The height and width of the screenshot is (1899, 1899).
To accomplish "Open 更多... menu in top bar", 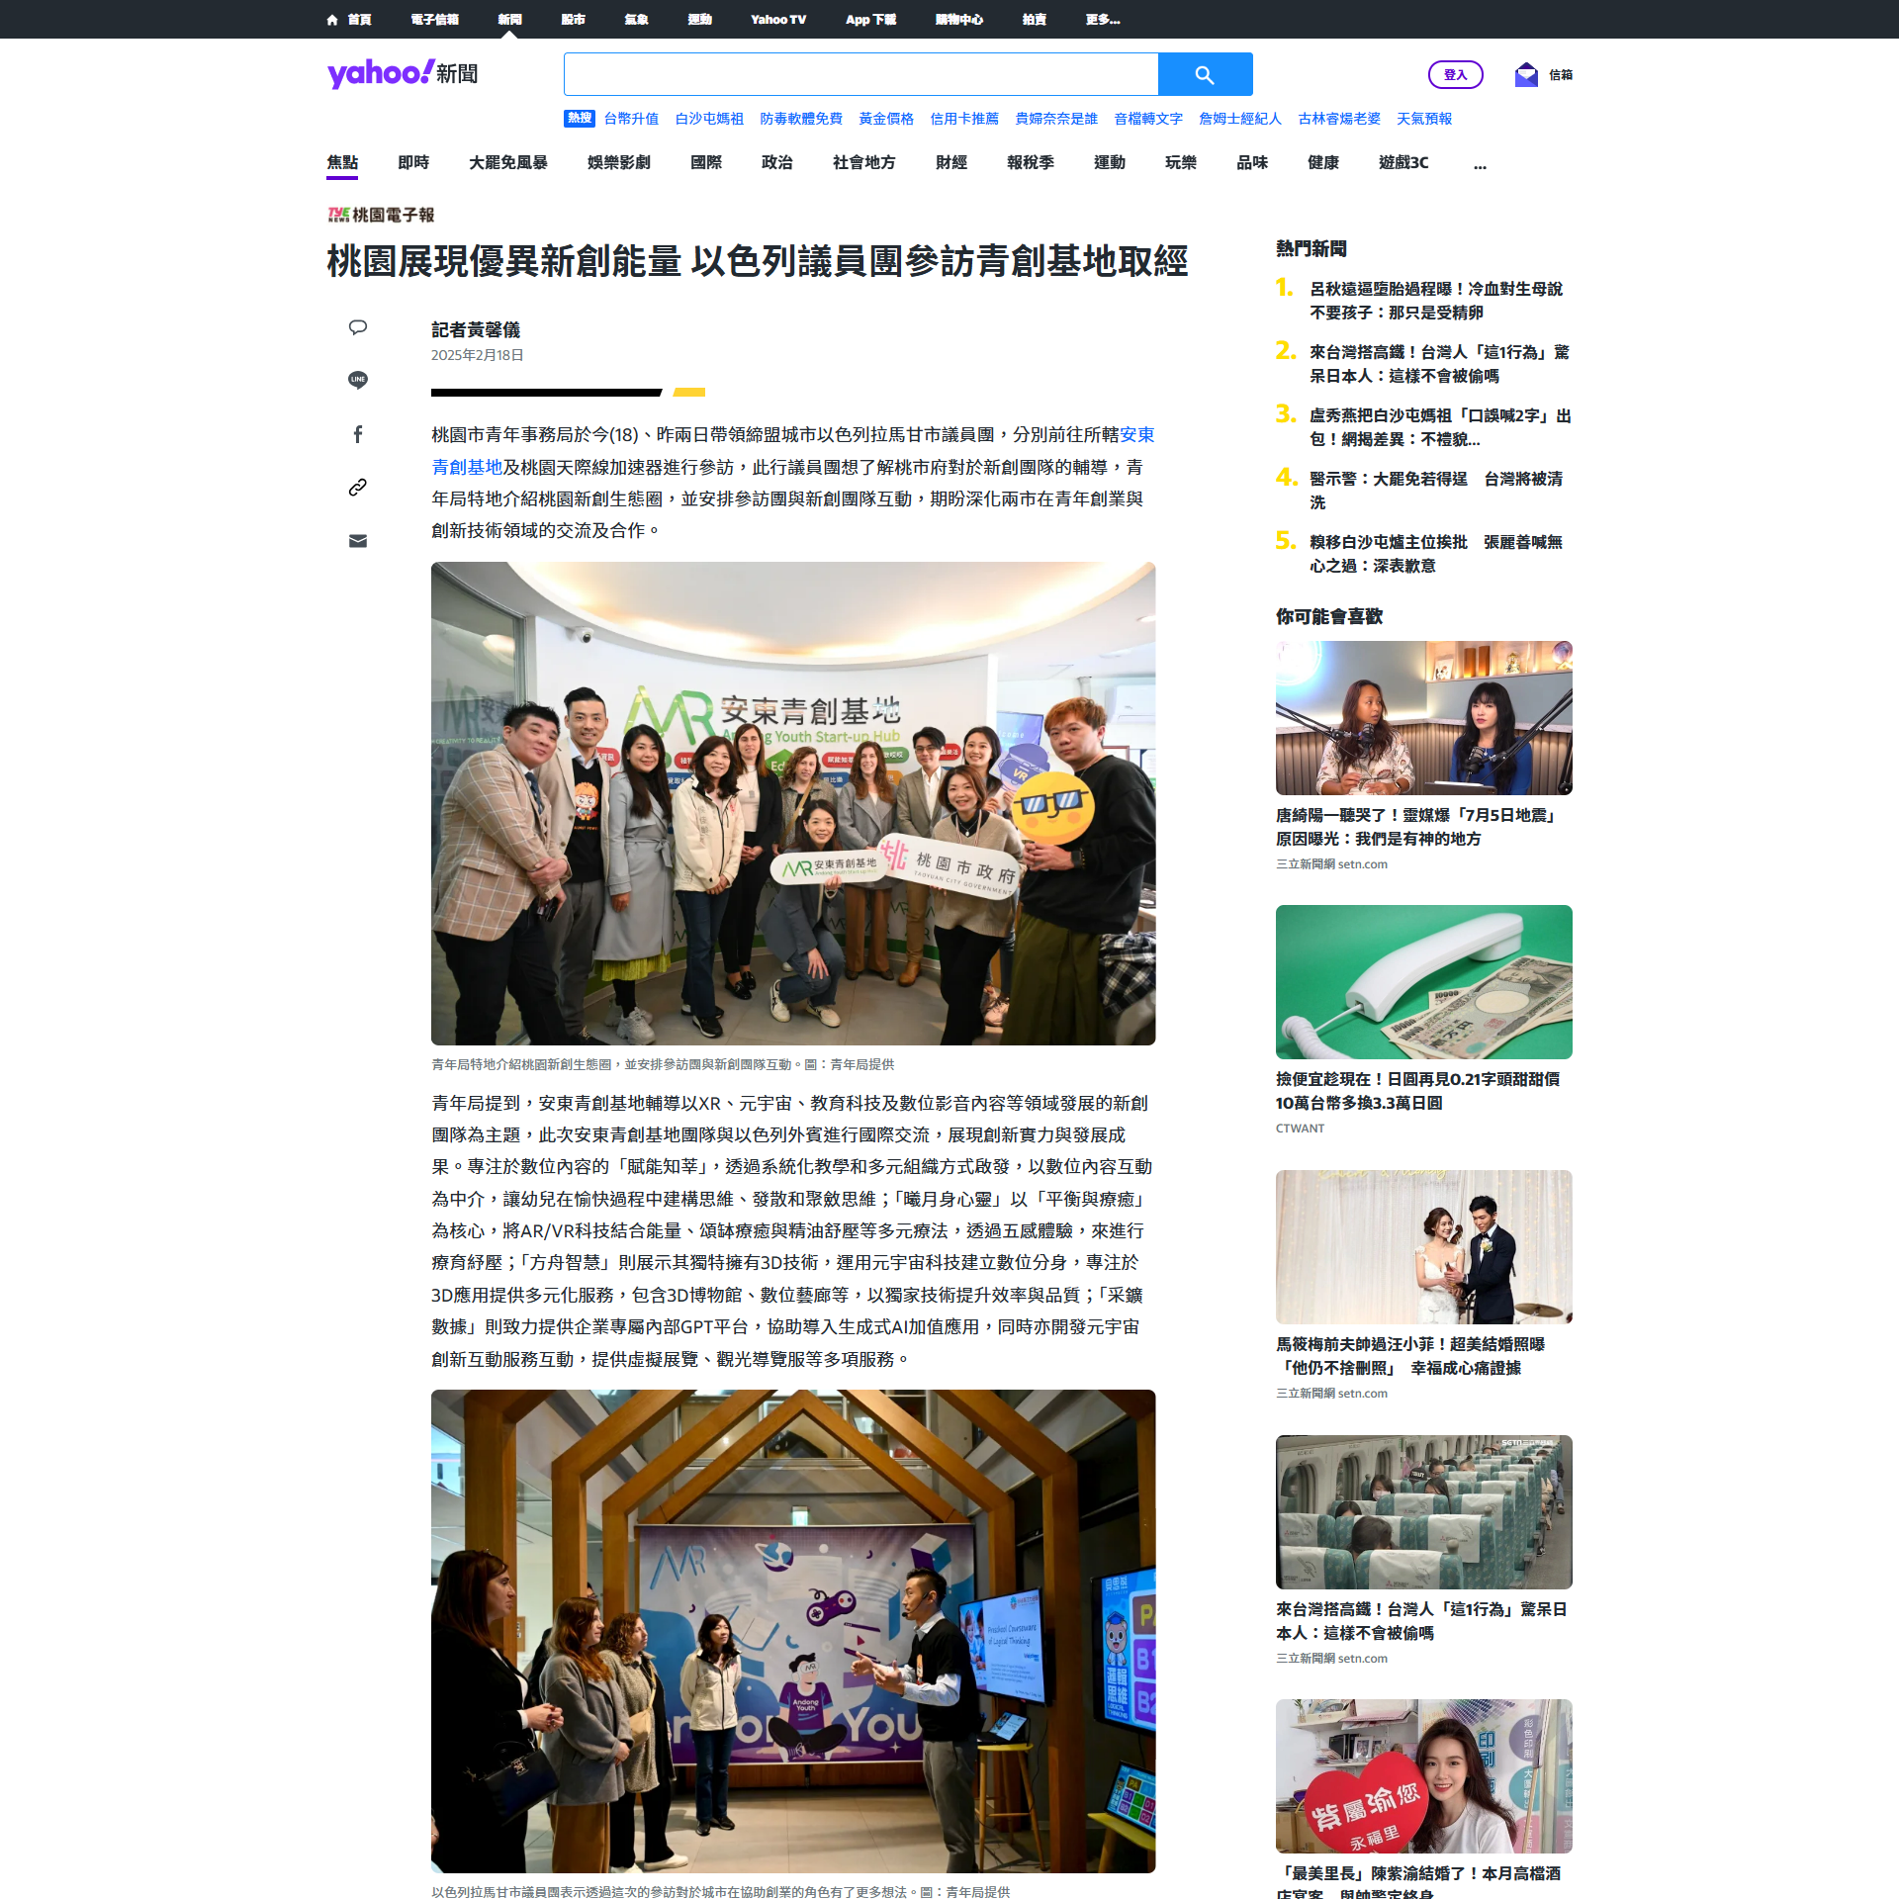I will point(1103,20).
